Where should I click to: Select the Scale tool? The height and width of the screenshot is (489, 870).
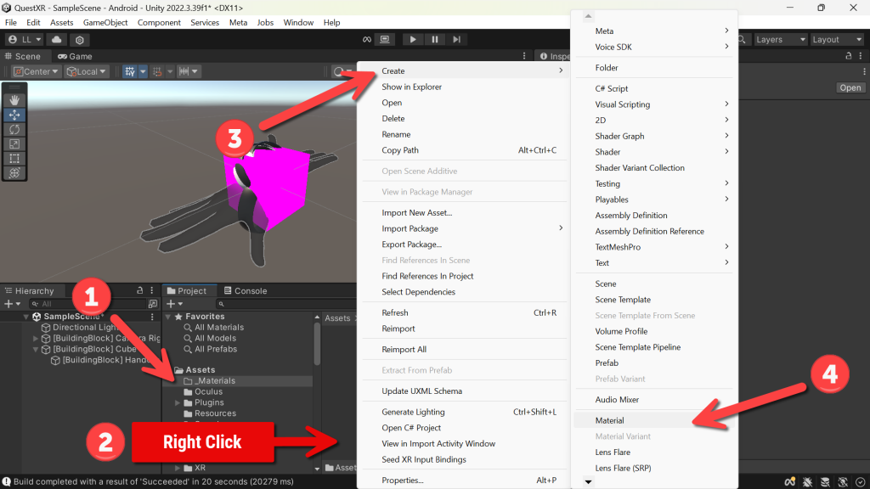(x=14, y=144)
